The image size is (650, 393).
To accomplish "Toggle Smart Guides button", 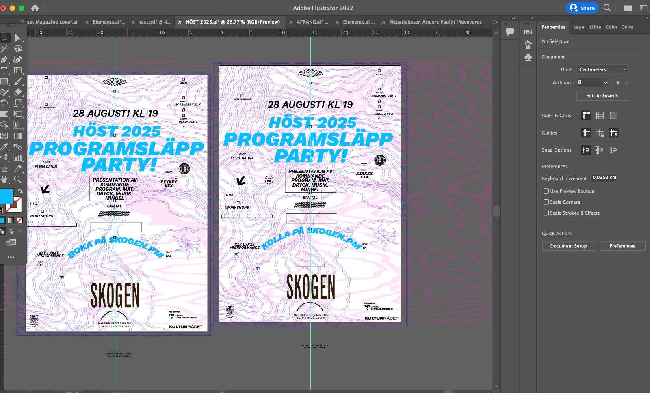I will pos(613,133).
